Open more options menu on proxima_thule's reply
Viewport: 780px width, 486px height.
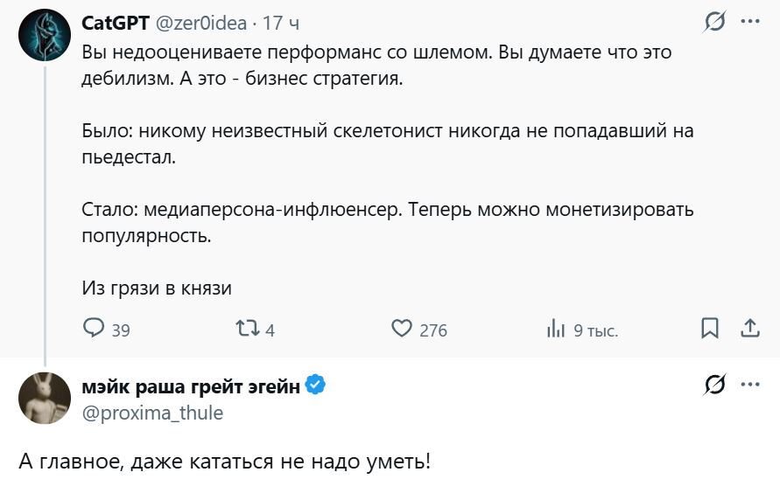click(750, 385)
